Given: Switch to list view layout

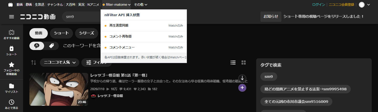Looking at the screenshot, I should click(x=233, y=63).
